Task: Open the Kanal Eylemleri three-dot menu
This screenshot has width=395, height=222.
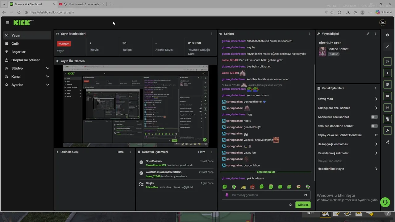Action: 375,88
